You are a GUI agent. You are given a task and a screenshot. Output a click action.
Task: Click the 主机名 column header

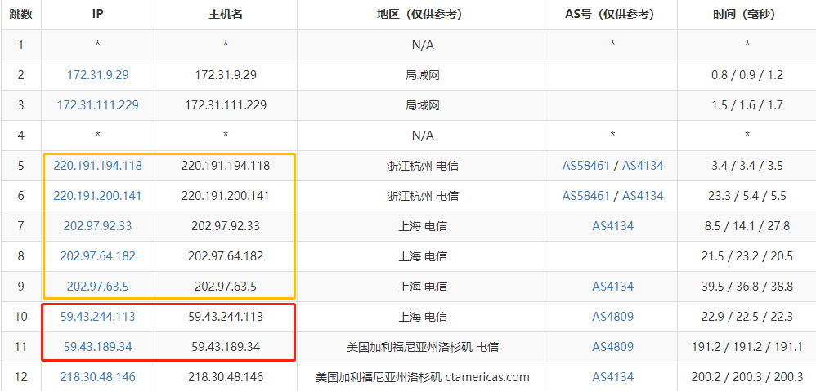(226, 15)
